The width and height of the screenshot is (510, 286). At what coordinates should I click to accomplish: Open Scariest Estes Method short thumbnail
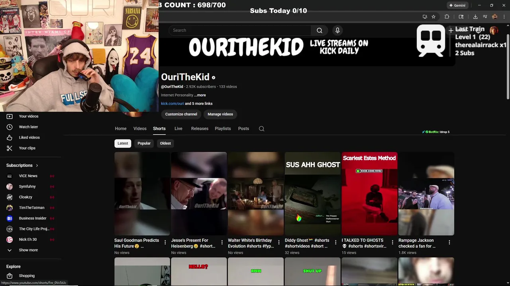tap(369, 193)
